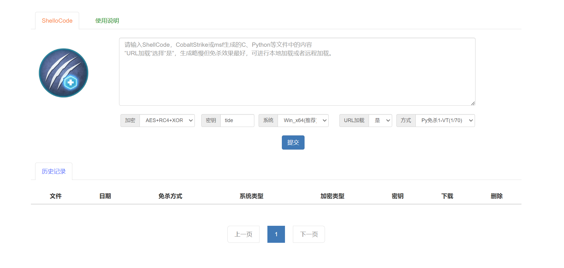Go to next page with 下一页
The image size is (564, 268).
point(309,234)
